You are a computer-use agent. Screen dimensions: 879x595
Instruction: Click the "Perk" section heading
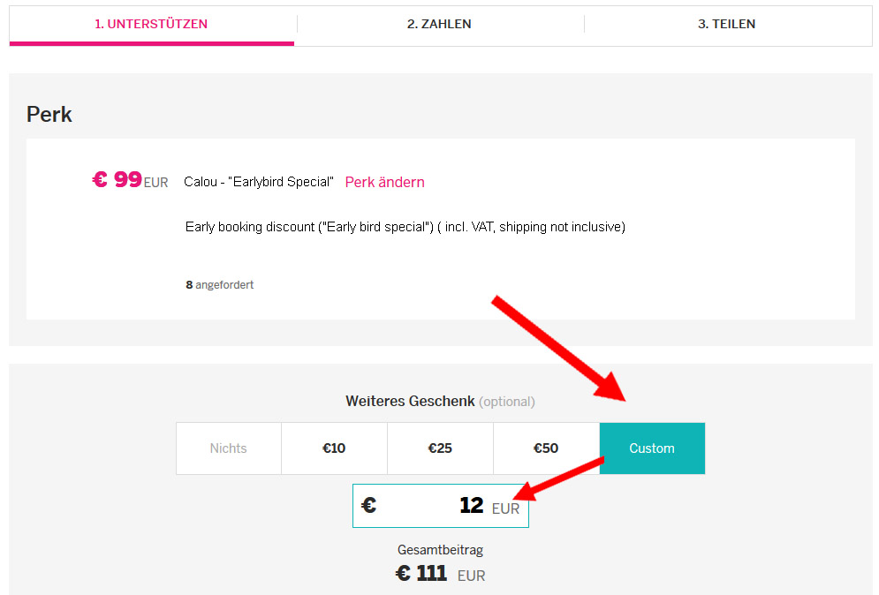pos(49,114)
